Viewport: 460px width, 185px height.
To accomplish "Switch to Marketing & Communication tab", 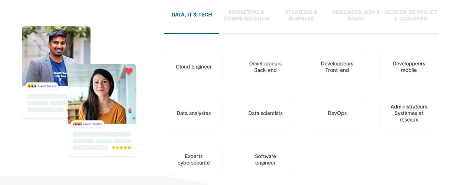I will (x=246, y=15).
